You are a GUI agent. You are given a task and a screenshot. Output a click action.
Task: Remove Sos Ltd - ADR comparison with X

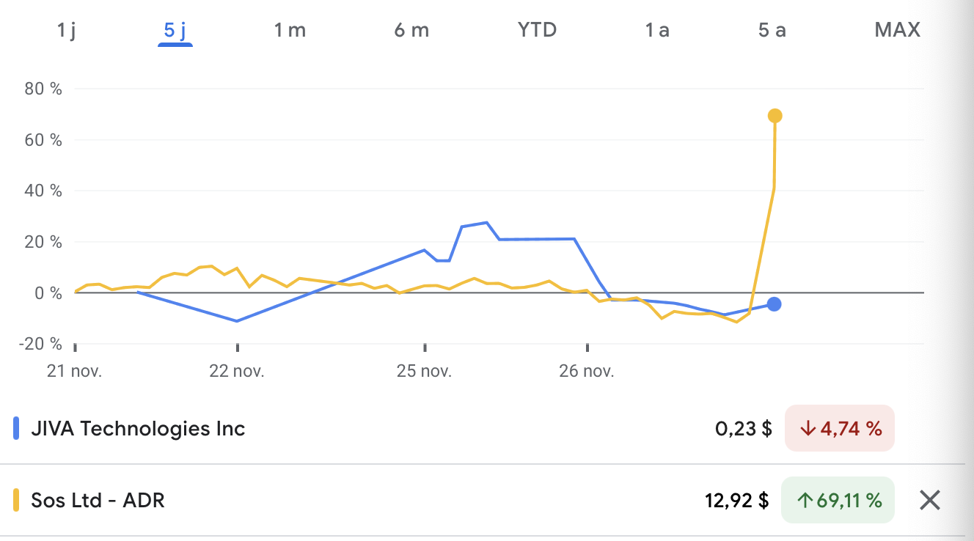point(930,501)
